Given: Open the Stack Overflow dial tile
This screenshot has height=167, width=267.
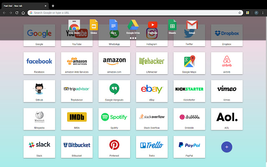Looking at the screenshot, I should click(152, 119).
